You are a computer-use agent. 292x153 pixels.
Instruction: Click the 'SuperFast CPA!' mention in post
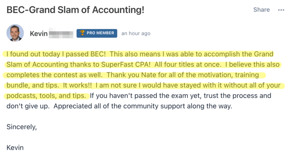(x=126, y=64)
